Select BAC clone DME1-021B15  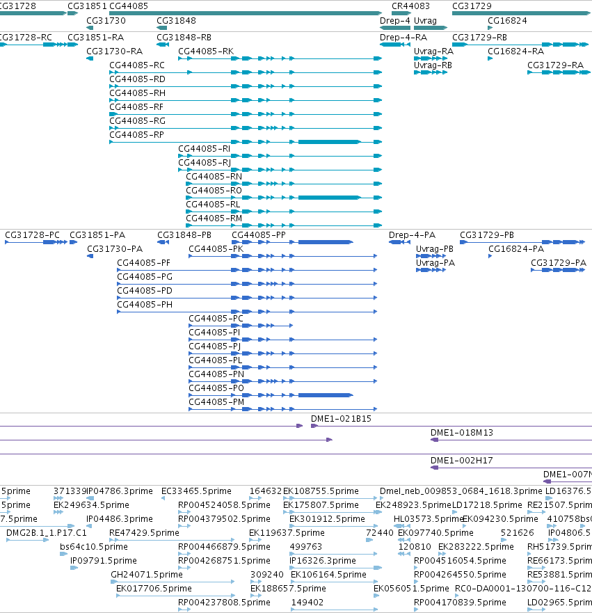coord(341,419)
